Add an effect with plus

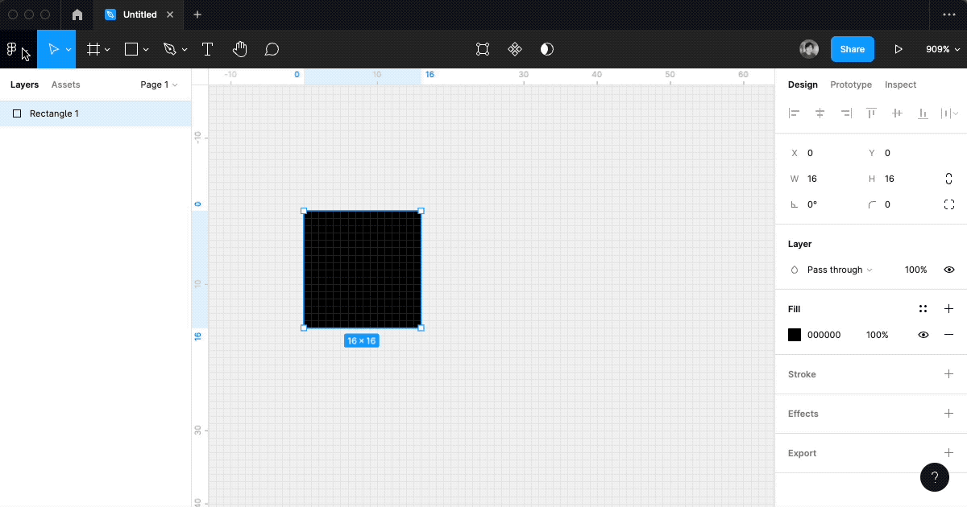click(x=949, y=414)
